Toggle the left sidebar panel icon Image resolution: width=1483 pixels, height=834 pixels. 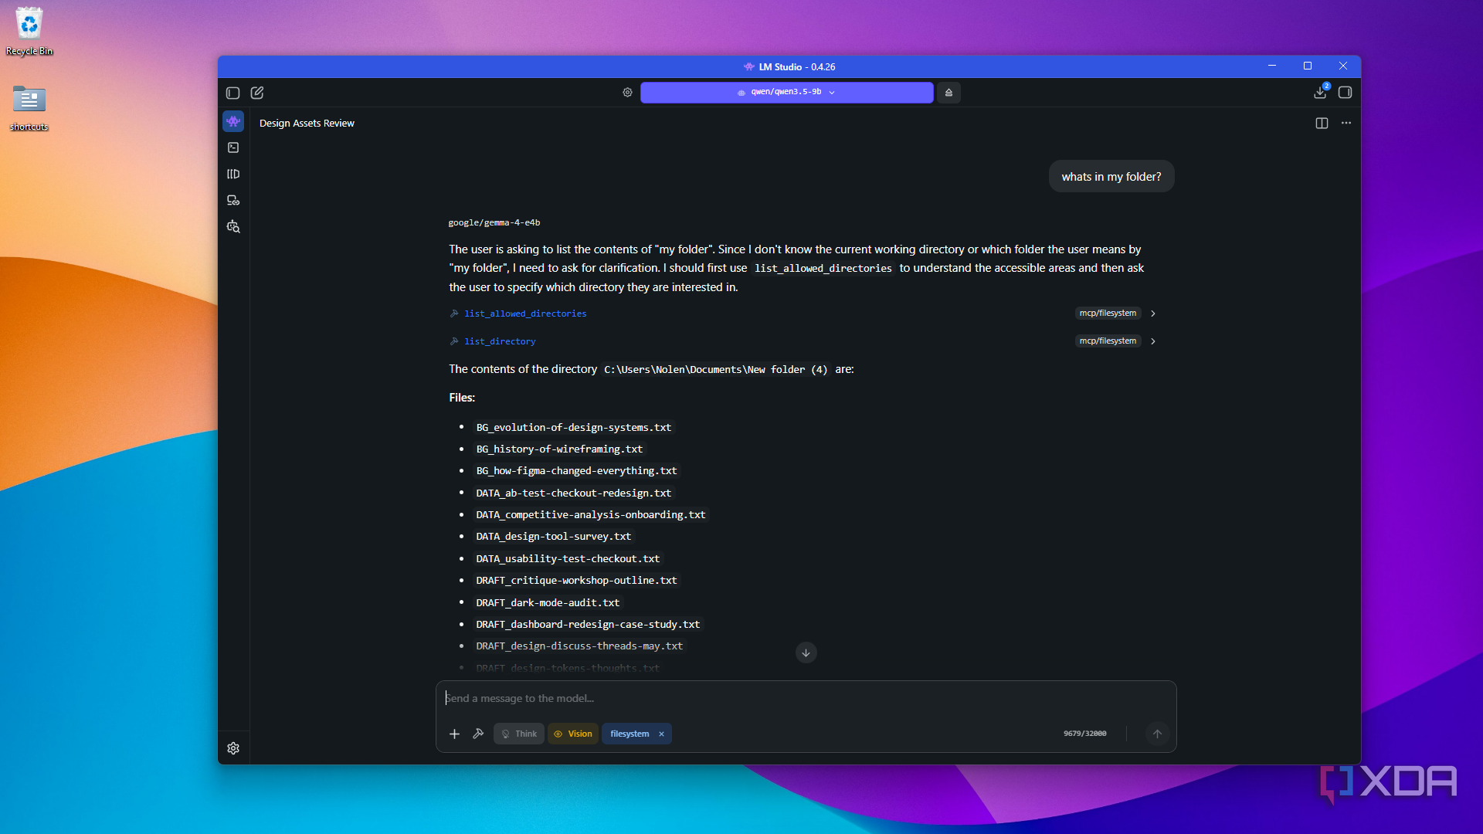tap(232, 93)
